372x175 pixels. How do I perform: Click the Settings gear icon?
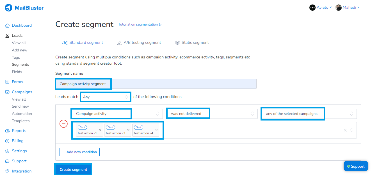point(7,151)
